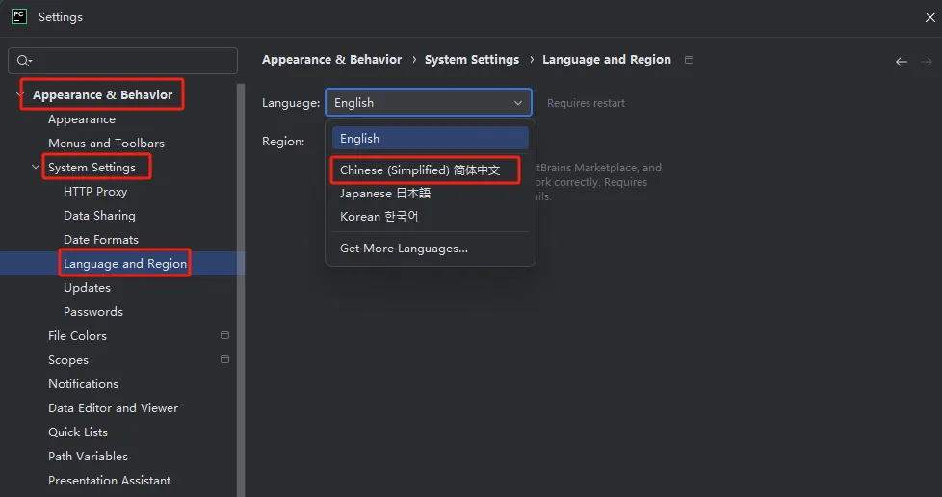The image size is (942, 497).
Task: Click Appearance & Behavior breadcrumb
Action: [331, 60]
